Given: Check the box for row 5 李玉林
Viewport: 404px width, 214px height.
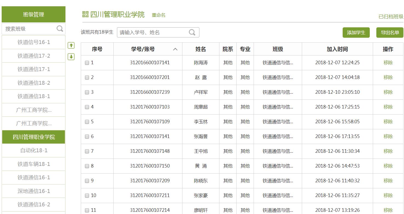Looking at the screenshot, I should click(87, 122).
